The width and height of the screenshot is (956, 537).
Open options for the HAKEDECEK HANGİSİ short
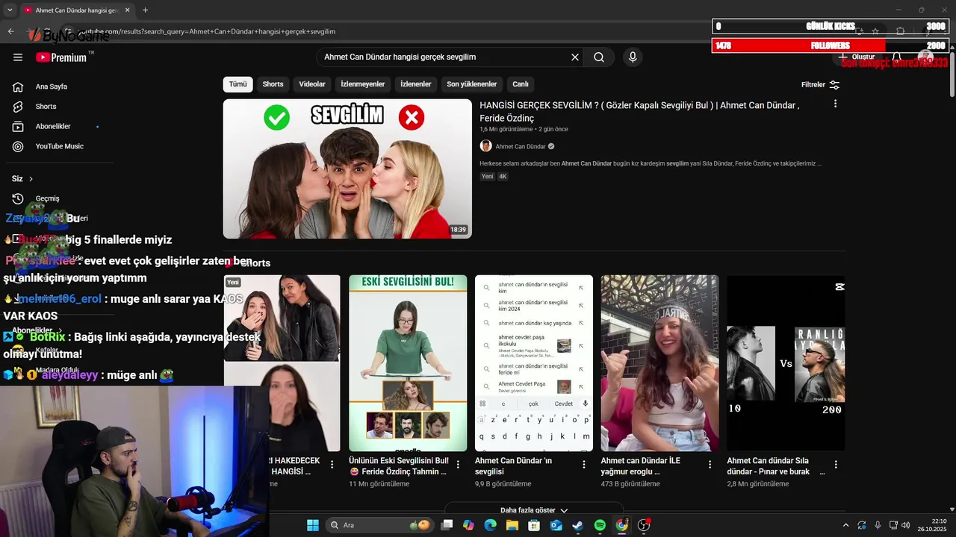[332, 464]
